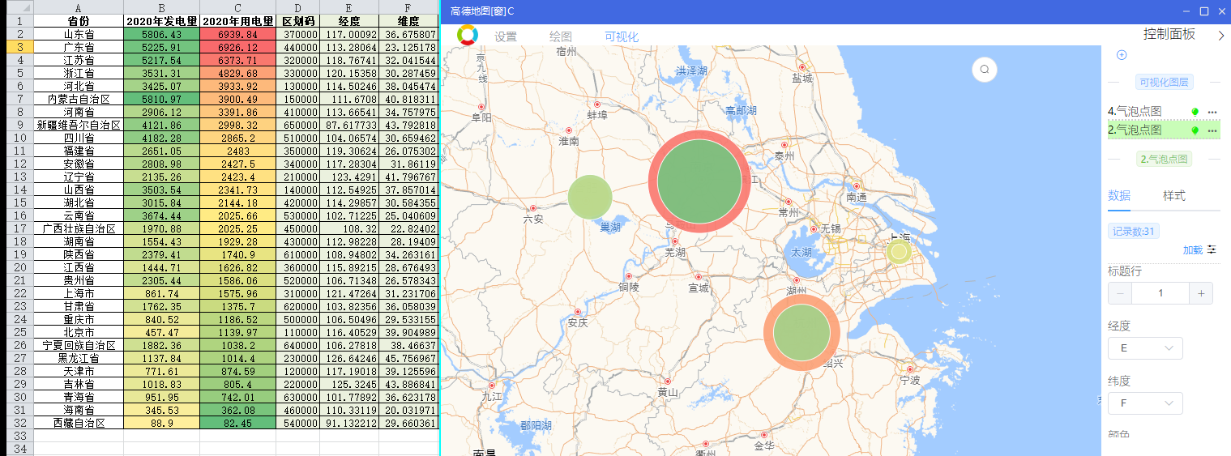
Task: Decrease 标题行 value with minus button
Action: pyautogui.click(x=1120, y=293)
